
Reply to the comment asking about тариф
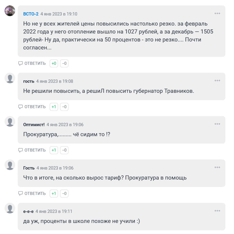32,194
